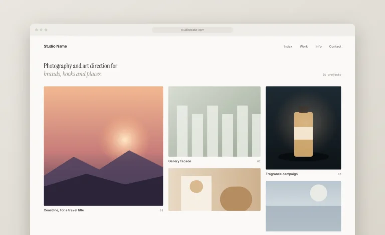
Task: Open the beige shapes still-life thumbnail
Action: tap(215, 189)
